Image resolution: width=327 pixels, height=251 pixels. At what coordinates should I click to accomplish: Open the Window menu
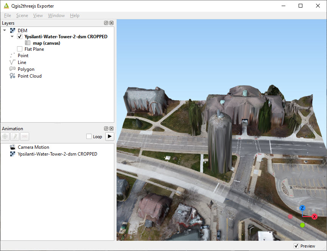[x=56, y=16]
